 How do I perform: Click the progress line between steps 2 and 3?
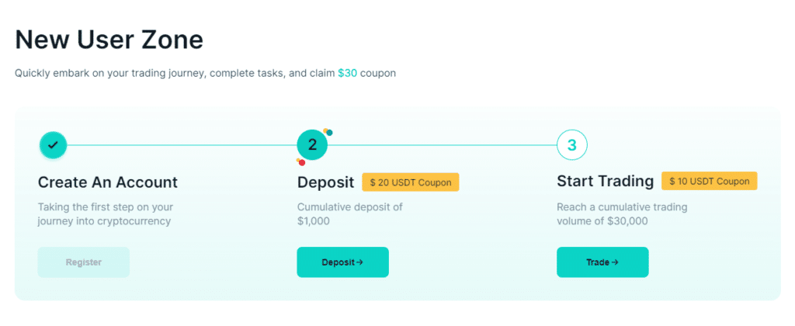pos(441,144)
